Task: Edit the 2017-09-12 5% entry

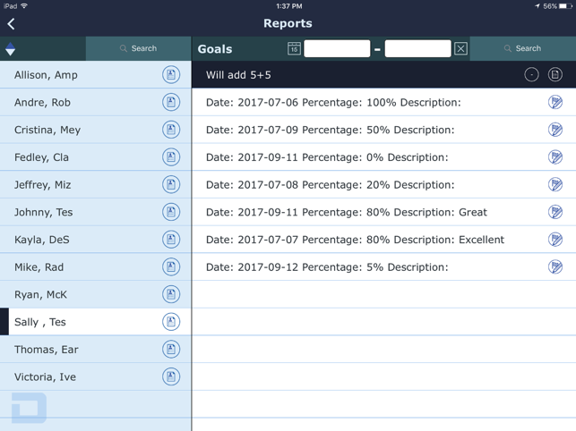Action: coord(555,266)
